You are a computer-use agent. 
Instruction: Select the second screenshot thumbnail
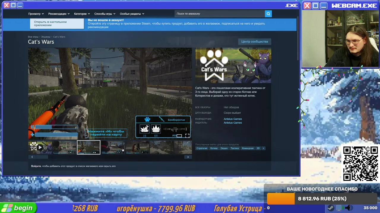(64, 147)
